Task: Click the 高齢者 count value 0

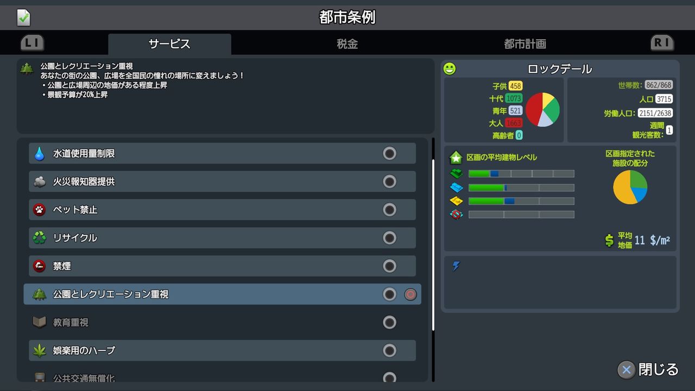Action: [x=519, y=135]
